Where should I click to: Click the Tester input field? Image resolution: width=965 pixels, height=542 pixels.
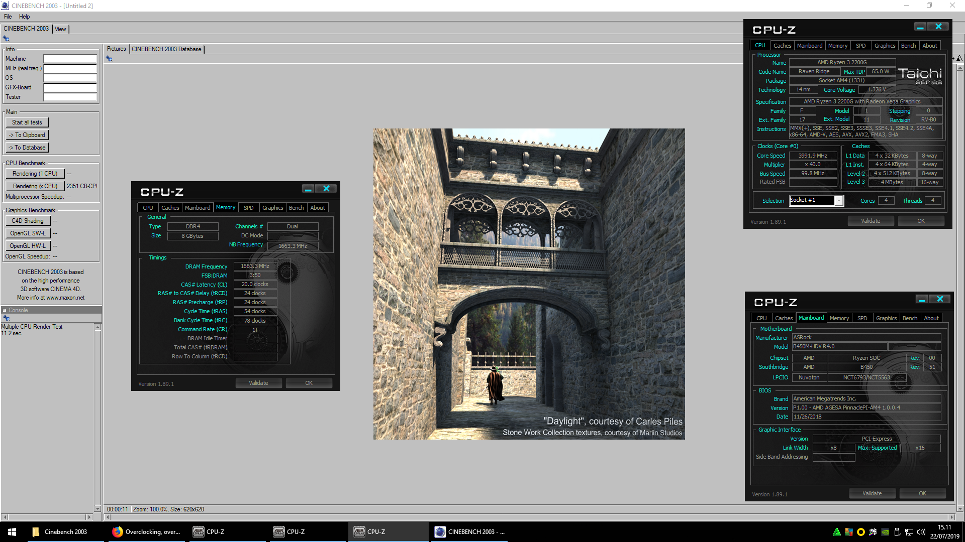pos(70,97)
